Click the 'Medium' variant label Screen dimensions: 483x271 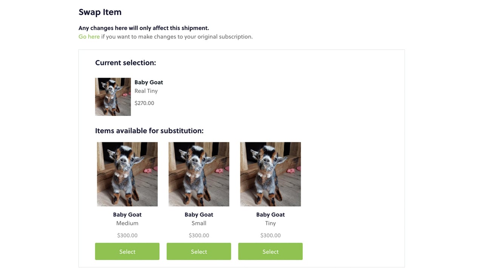127,223
